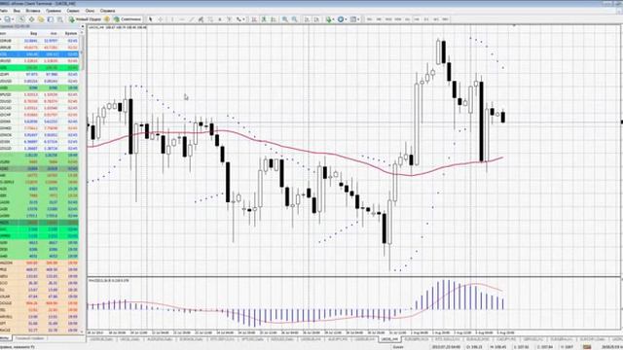Select the arrow cursor tool
This screenshot has width=623, height=350.
pos(150,19)
